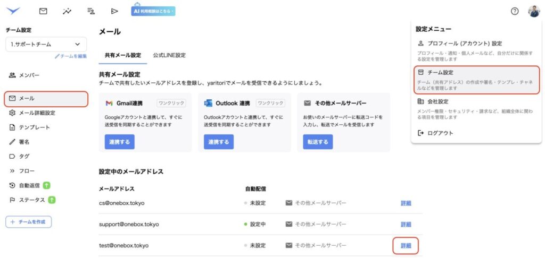
Task: Click 転送する for その他メールサーバー
Action: click(x=318, y=142)
